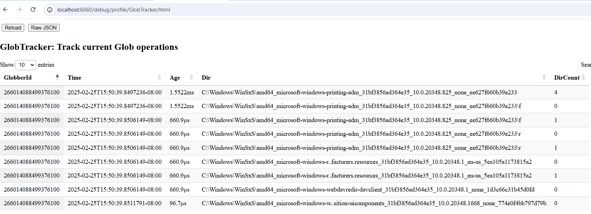Click timestamp 15:50:39.8511791-08:00
The width and height of the screenshot is (591, 214).
[115, 203]
